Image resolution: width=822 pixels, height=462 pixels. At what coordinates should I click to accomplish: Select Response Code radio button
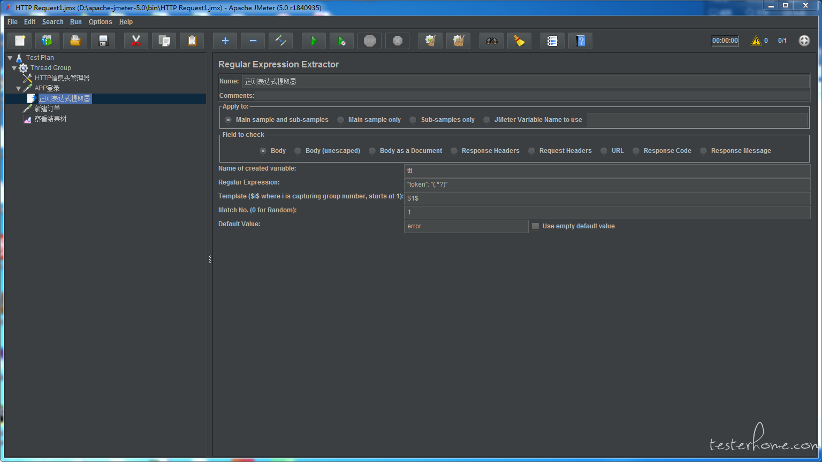(x=636, y=151)
